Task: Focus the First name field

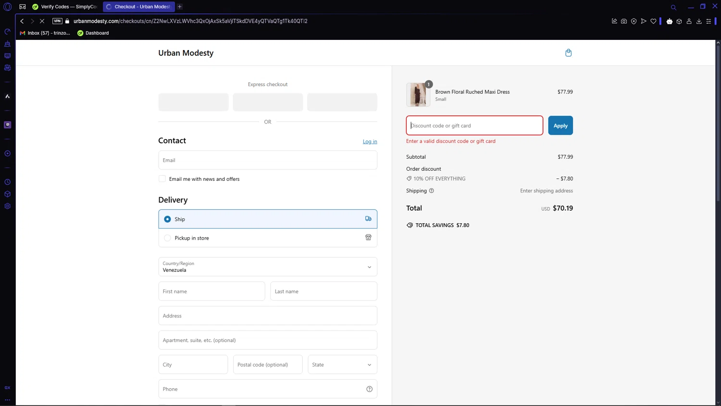Action: (x=211, y=292)
